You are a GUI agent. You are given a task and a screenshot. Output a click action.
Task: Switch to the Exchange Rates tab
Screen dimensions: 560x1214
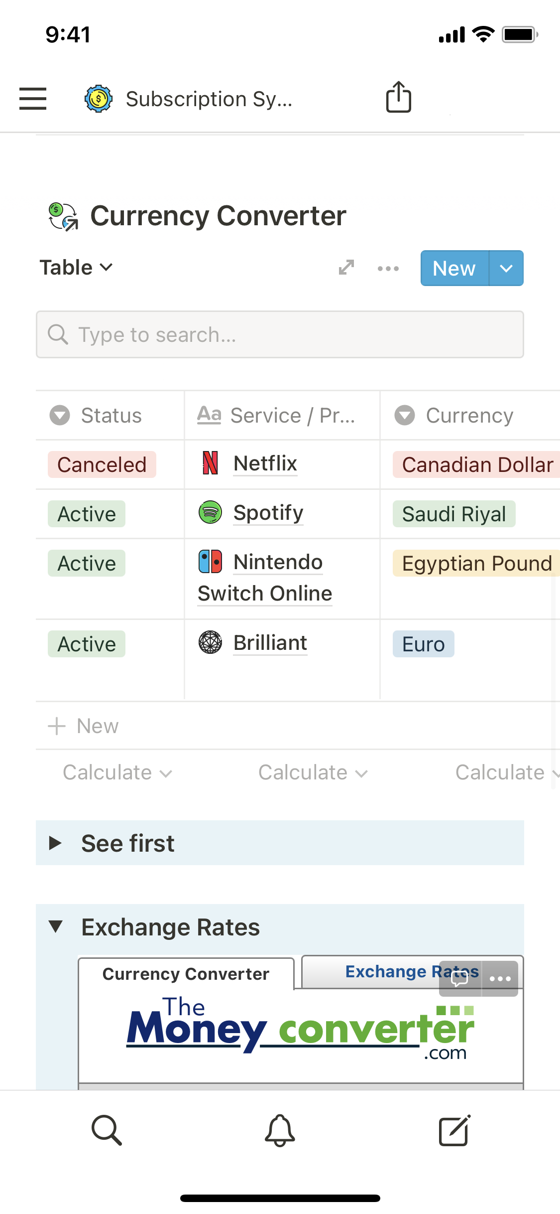point(388,972)
